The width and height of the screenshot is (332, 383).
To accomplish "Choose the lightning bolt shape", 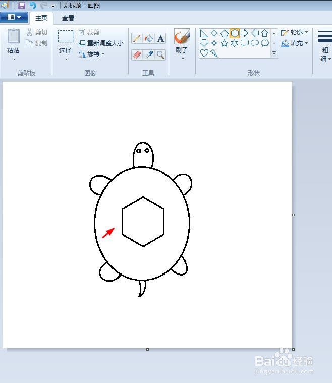I will click(214, 53).
